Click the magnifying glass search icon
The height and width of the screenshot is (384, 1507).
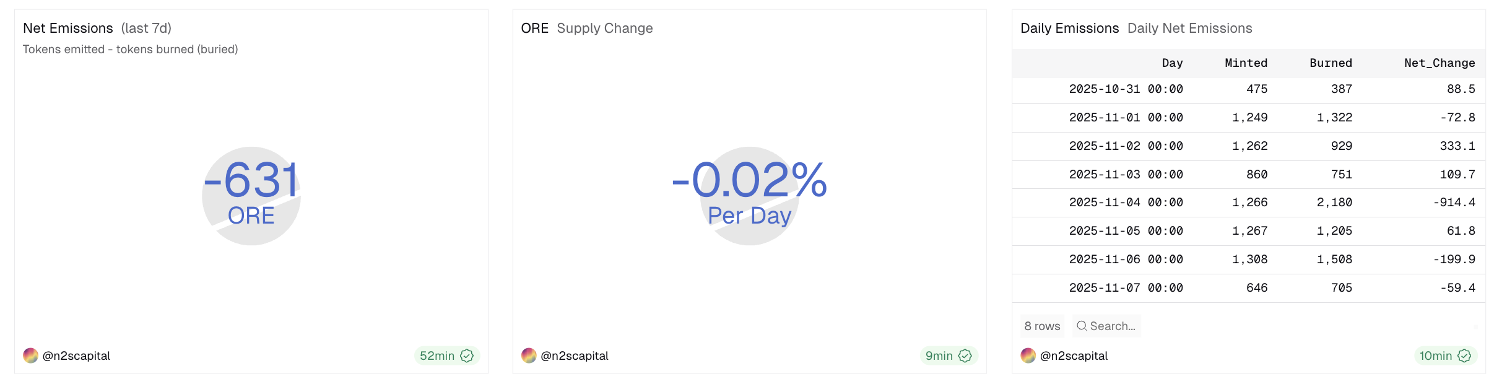click(1082, 325)
